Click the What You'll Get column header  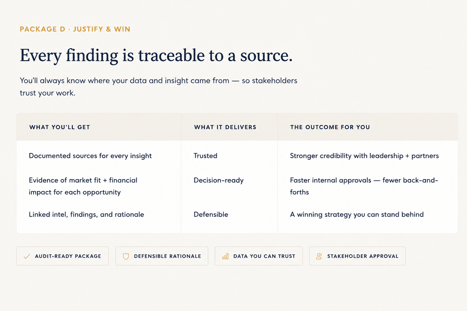[60, 127]
